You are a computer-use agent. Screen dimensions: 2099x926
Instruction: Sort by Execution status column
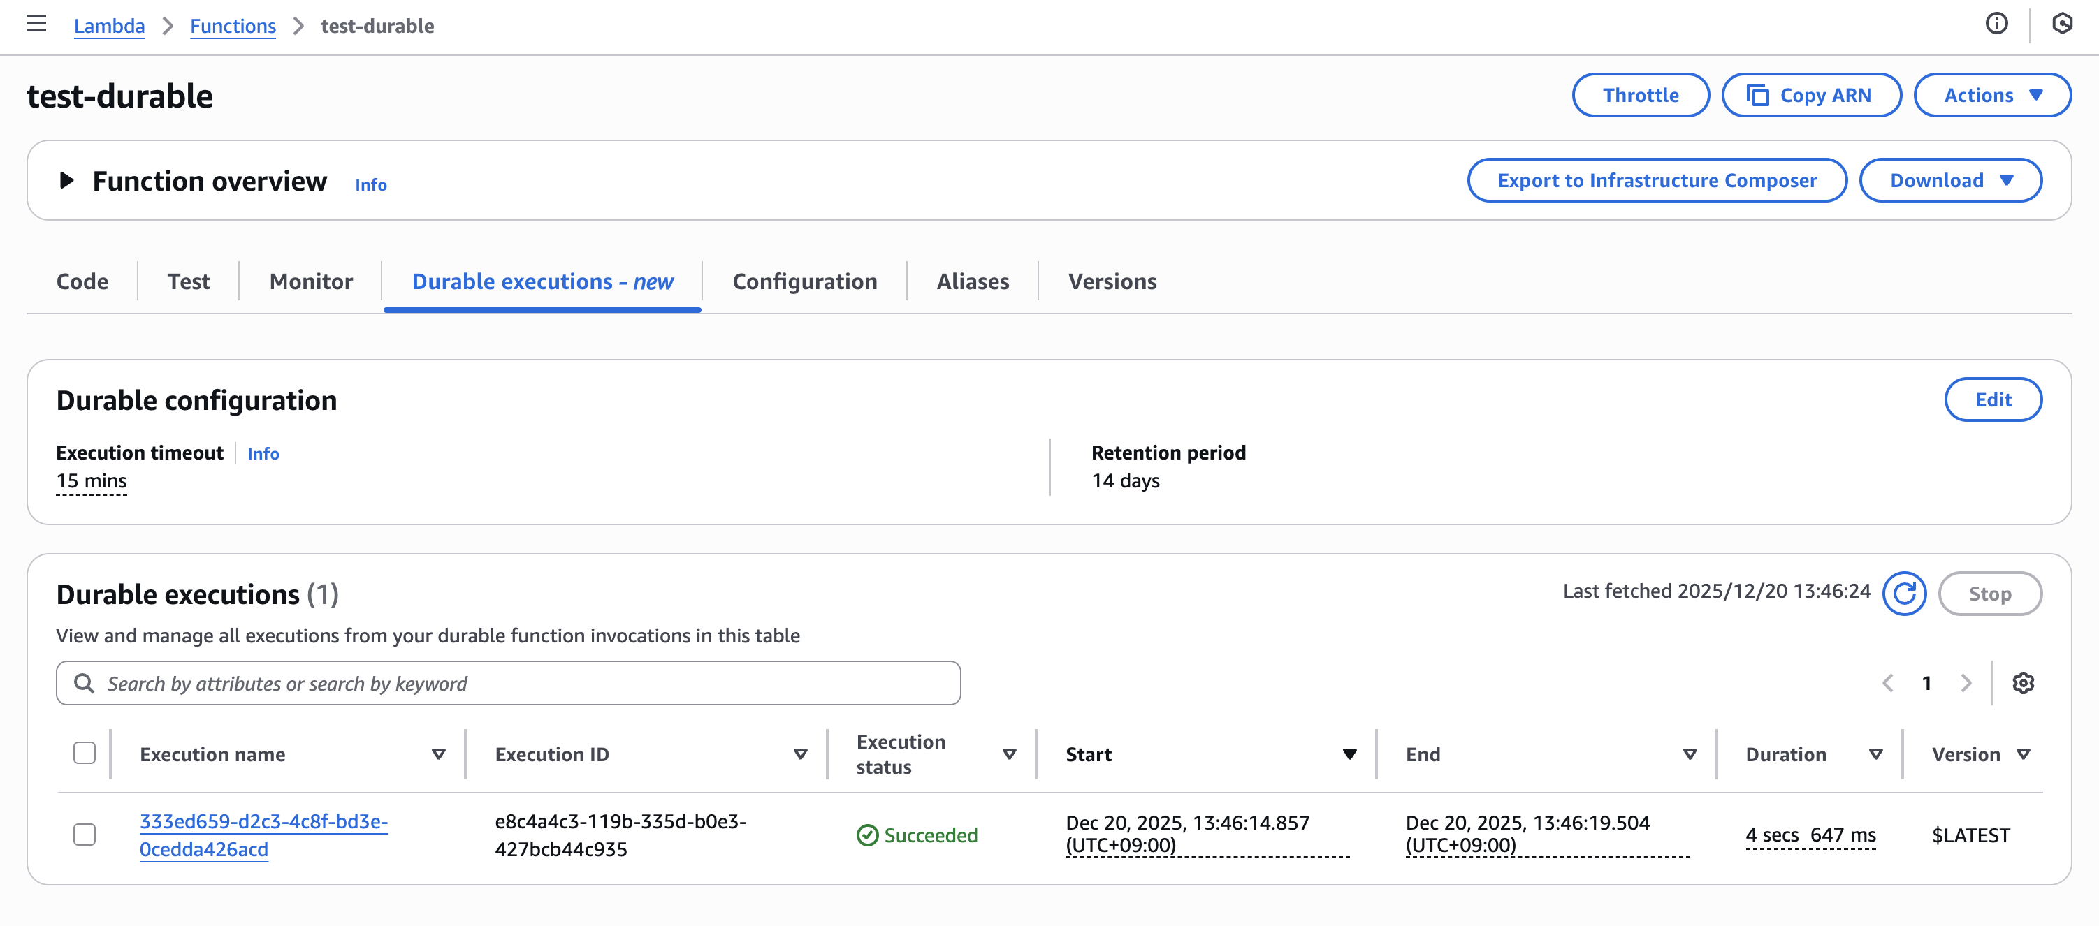pos(1009,754)
